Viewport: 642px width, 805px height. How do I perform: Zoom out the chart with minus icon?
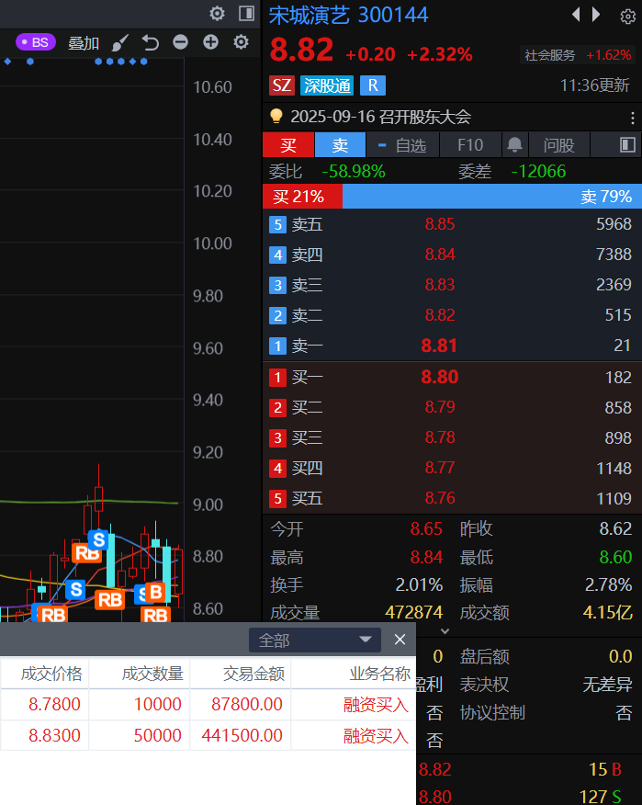[x=180, y=42]
